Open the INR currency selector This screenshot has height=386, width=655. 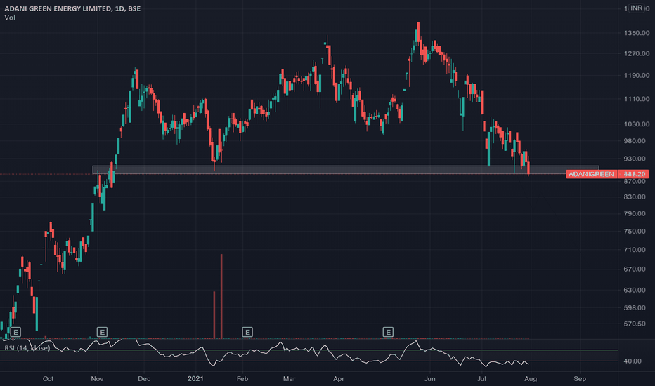click(636, 8)
